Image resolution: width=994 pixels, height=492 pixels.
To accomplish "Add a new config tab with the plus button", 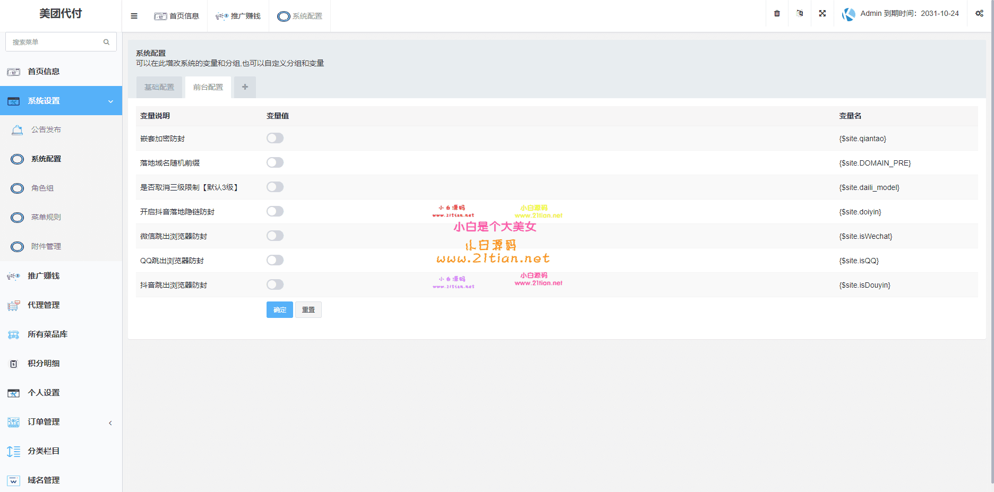I will click(245, 87).
